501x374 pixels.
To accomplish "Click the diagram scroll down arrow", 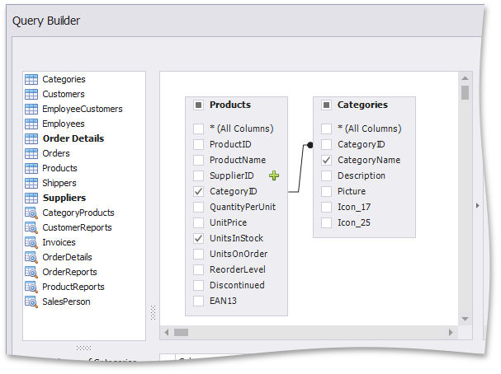I will click(x=465, y=318).
